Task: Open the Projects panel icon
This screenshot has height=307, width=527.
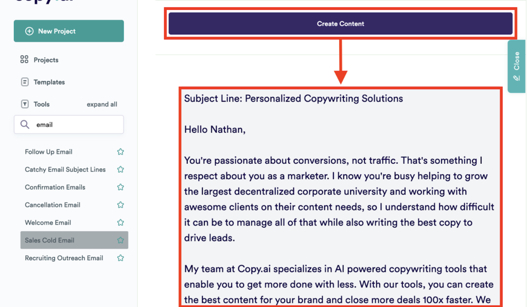Action: 24,59
